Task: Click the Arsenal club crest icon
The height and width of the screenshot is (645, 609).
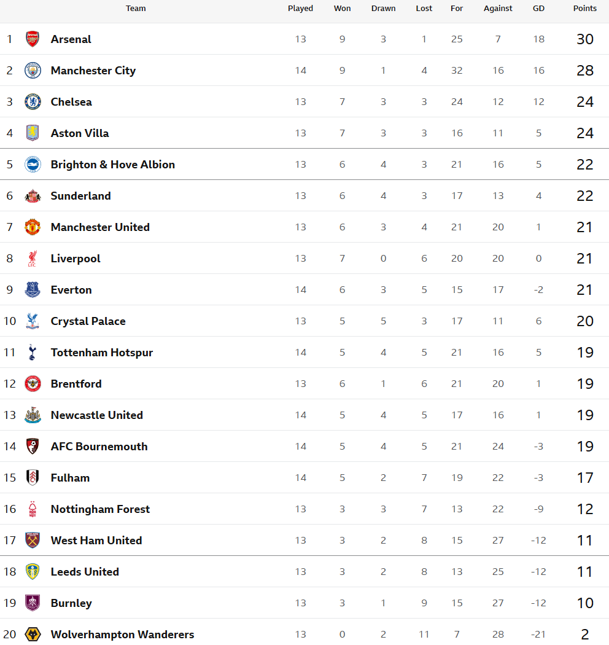Action: 33,39
